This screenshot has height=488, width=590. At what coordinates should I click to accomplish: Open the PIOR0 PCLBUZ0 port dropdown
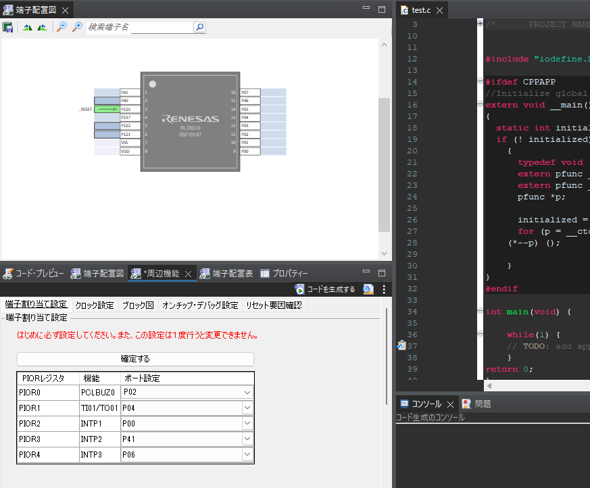(x=247, y=393)
